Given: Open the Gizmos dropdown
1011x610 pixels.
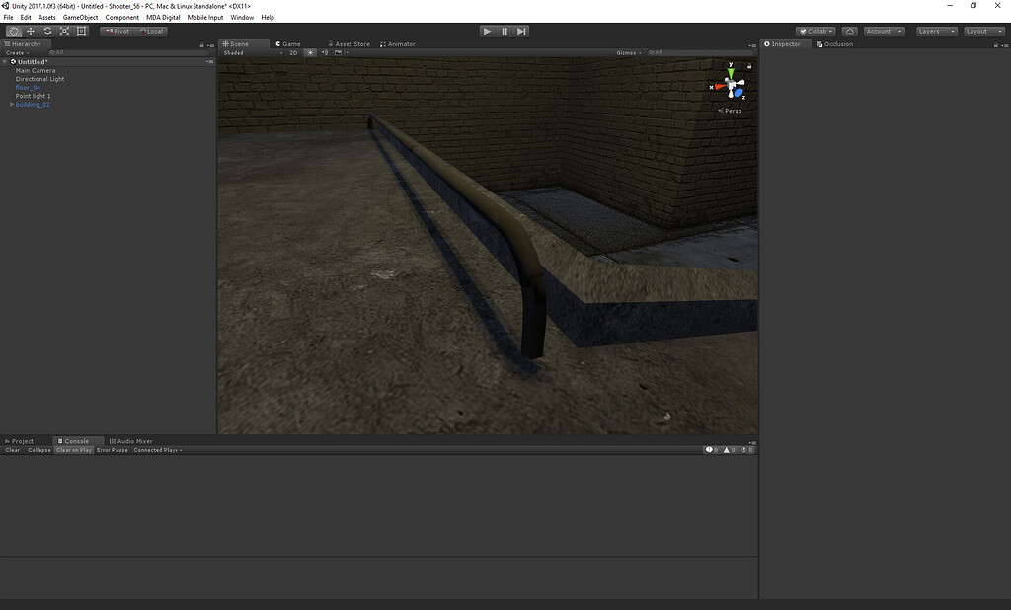Looking at the screenshot, I should [x=628, y=52].
